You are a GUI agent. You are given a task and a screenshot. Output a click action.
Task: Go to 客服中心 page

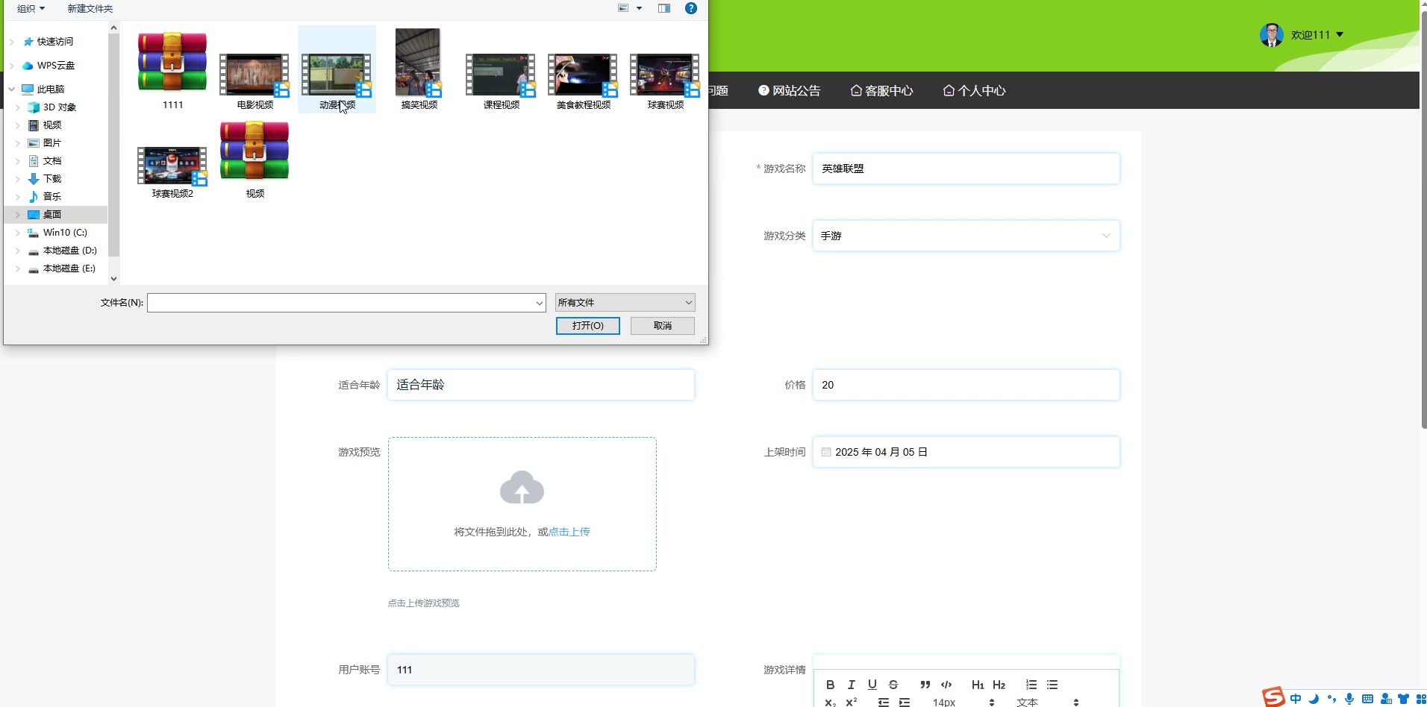pos(881,91)
